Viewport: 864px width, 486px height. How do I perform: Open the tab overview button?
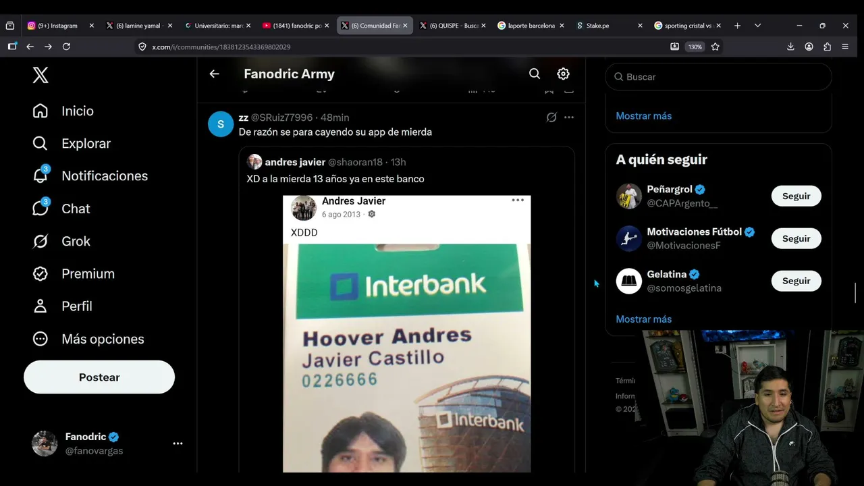[x=9, y=26]
